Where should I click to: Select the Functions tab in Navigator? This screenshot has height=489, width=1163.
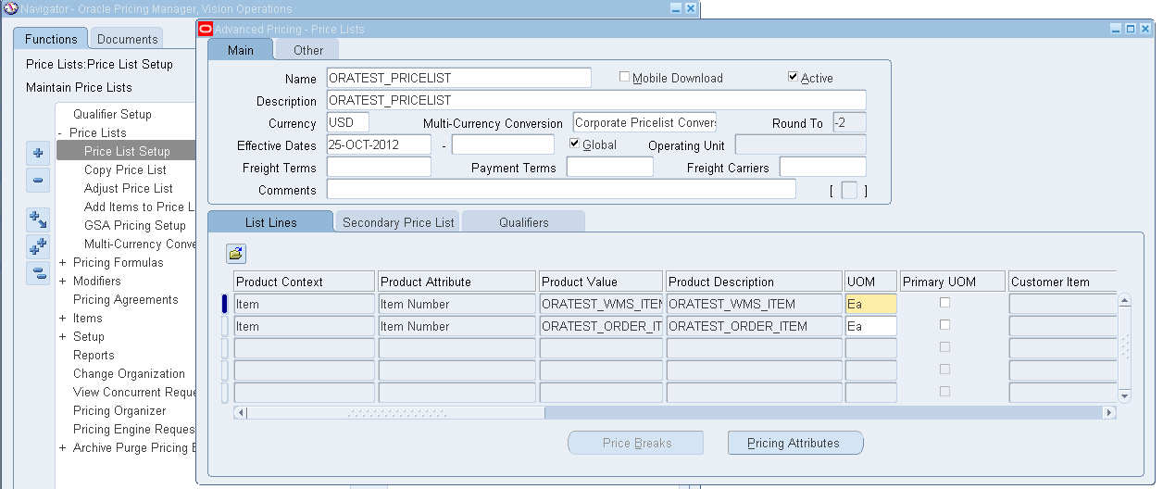(51, 39)
